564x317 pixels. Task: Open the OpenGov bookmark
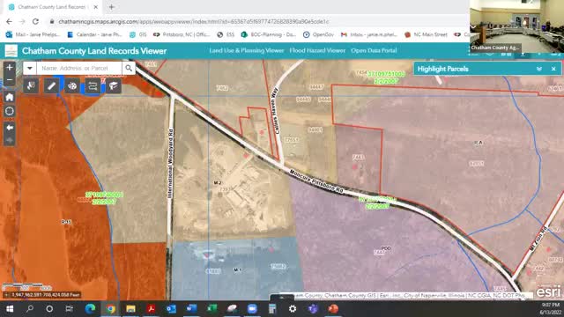pos(319,34)
